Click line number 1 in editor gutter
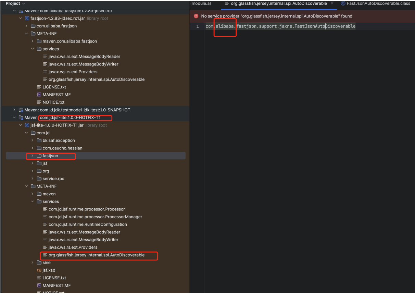 (197, 26)
